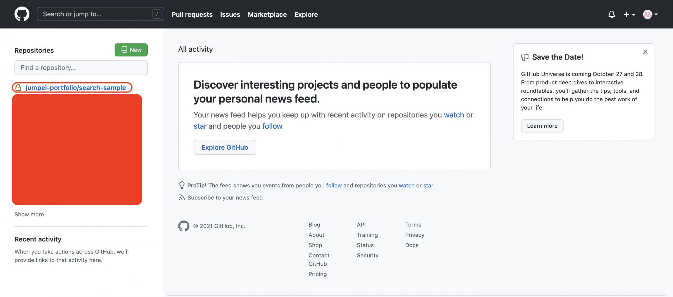Image resolution: width=673 pixels, height=297 pixels.
Task: Open the watch link in ProTip
Action: click(406, 185)
